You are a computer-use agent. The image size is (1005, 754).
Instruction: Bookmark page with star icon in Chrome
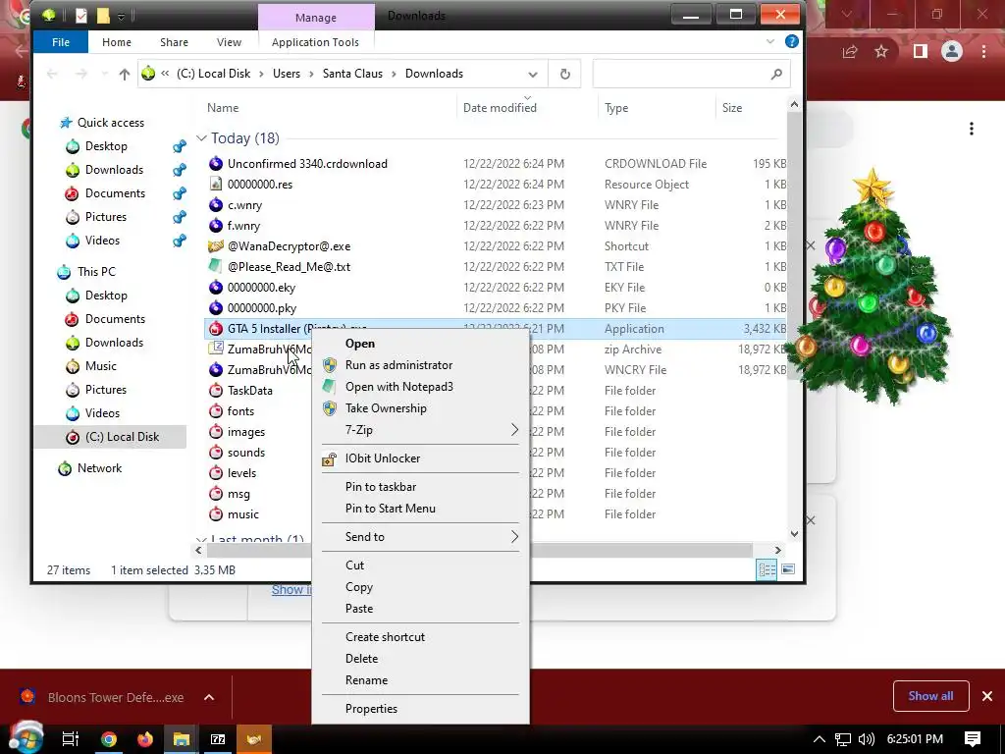[882, 51]
